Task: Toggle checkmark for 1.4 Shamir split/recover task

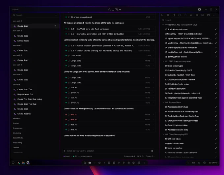Action: [216, 47]
